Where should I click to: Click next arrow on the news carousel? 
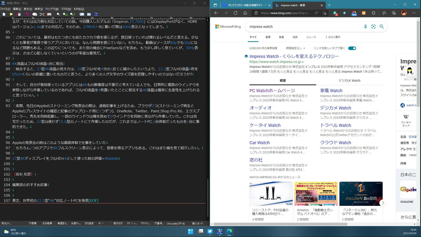383,203
